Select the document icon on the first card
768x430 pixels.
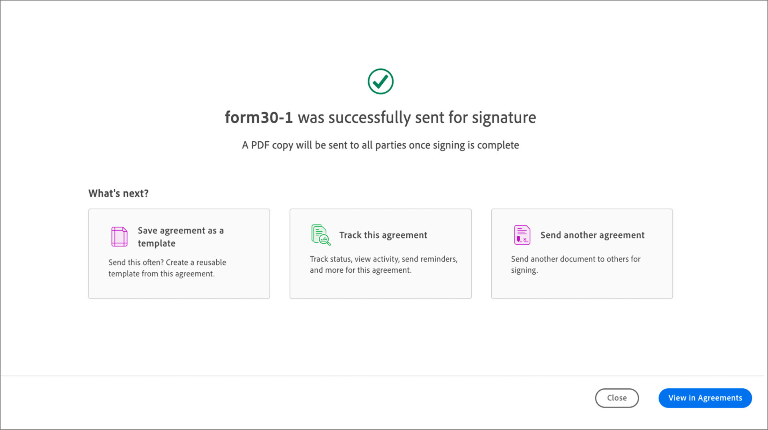tap(119, 236)
